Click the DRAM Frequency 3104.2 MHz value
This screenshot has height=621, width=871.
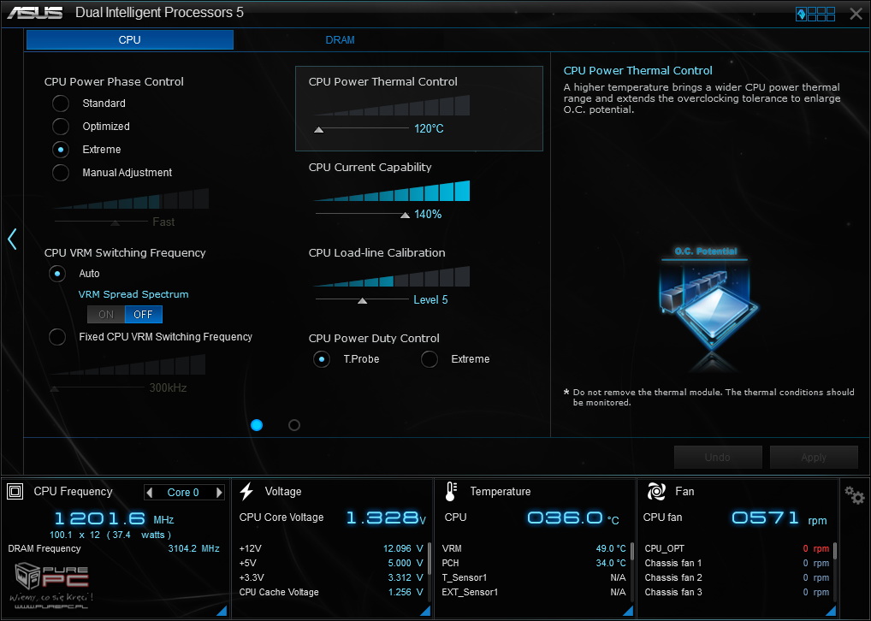pyautogui.click(x=194, y=548)
